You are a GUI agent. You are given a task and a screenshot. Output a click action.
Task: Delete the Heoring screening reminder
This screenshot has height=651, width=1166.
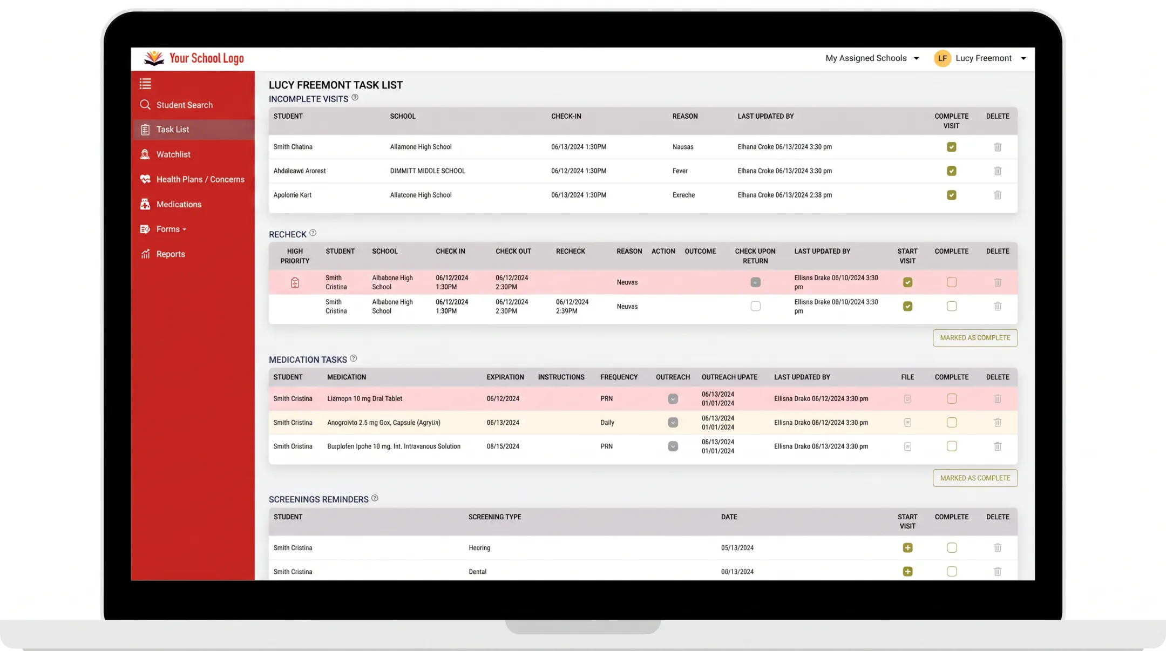coord(998,548)
